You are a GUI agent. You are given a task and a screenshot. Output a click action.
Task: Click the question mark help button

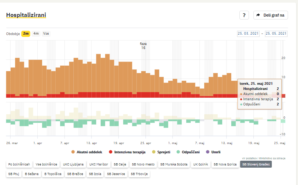(x=244, y=15)
